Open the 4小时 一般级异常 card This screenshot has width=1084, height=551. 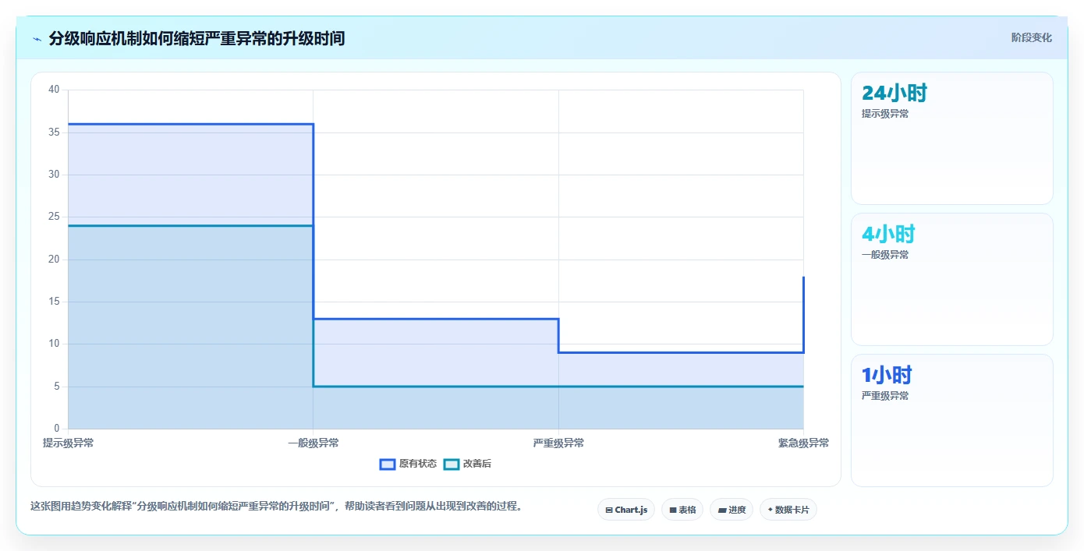(x=951, y=279)
